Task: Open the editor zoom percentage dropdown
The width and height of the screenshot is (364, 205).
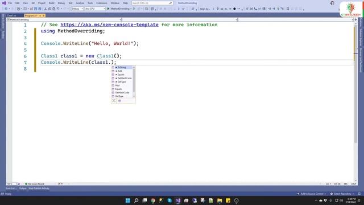Action: point(11,184)
